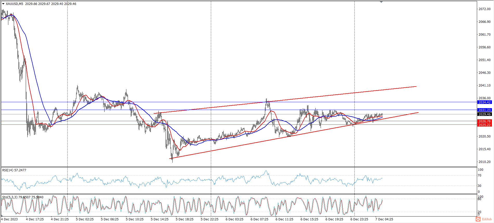Click the red 2026.78 price level tag
The image size is (494, 223).
tap(485, 121)
